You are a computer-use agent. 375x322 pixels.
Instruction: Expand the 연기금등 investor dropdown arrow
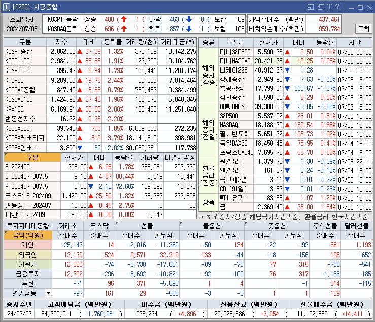click(48, 293)
